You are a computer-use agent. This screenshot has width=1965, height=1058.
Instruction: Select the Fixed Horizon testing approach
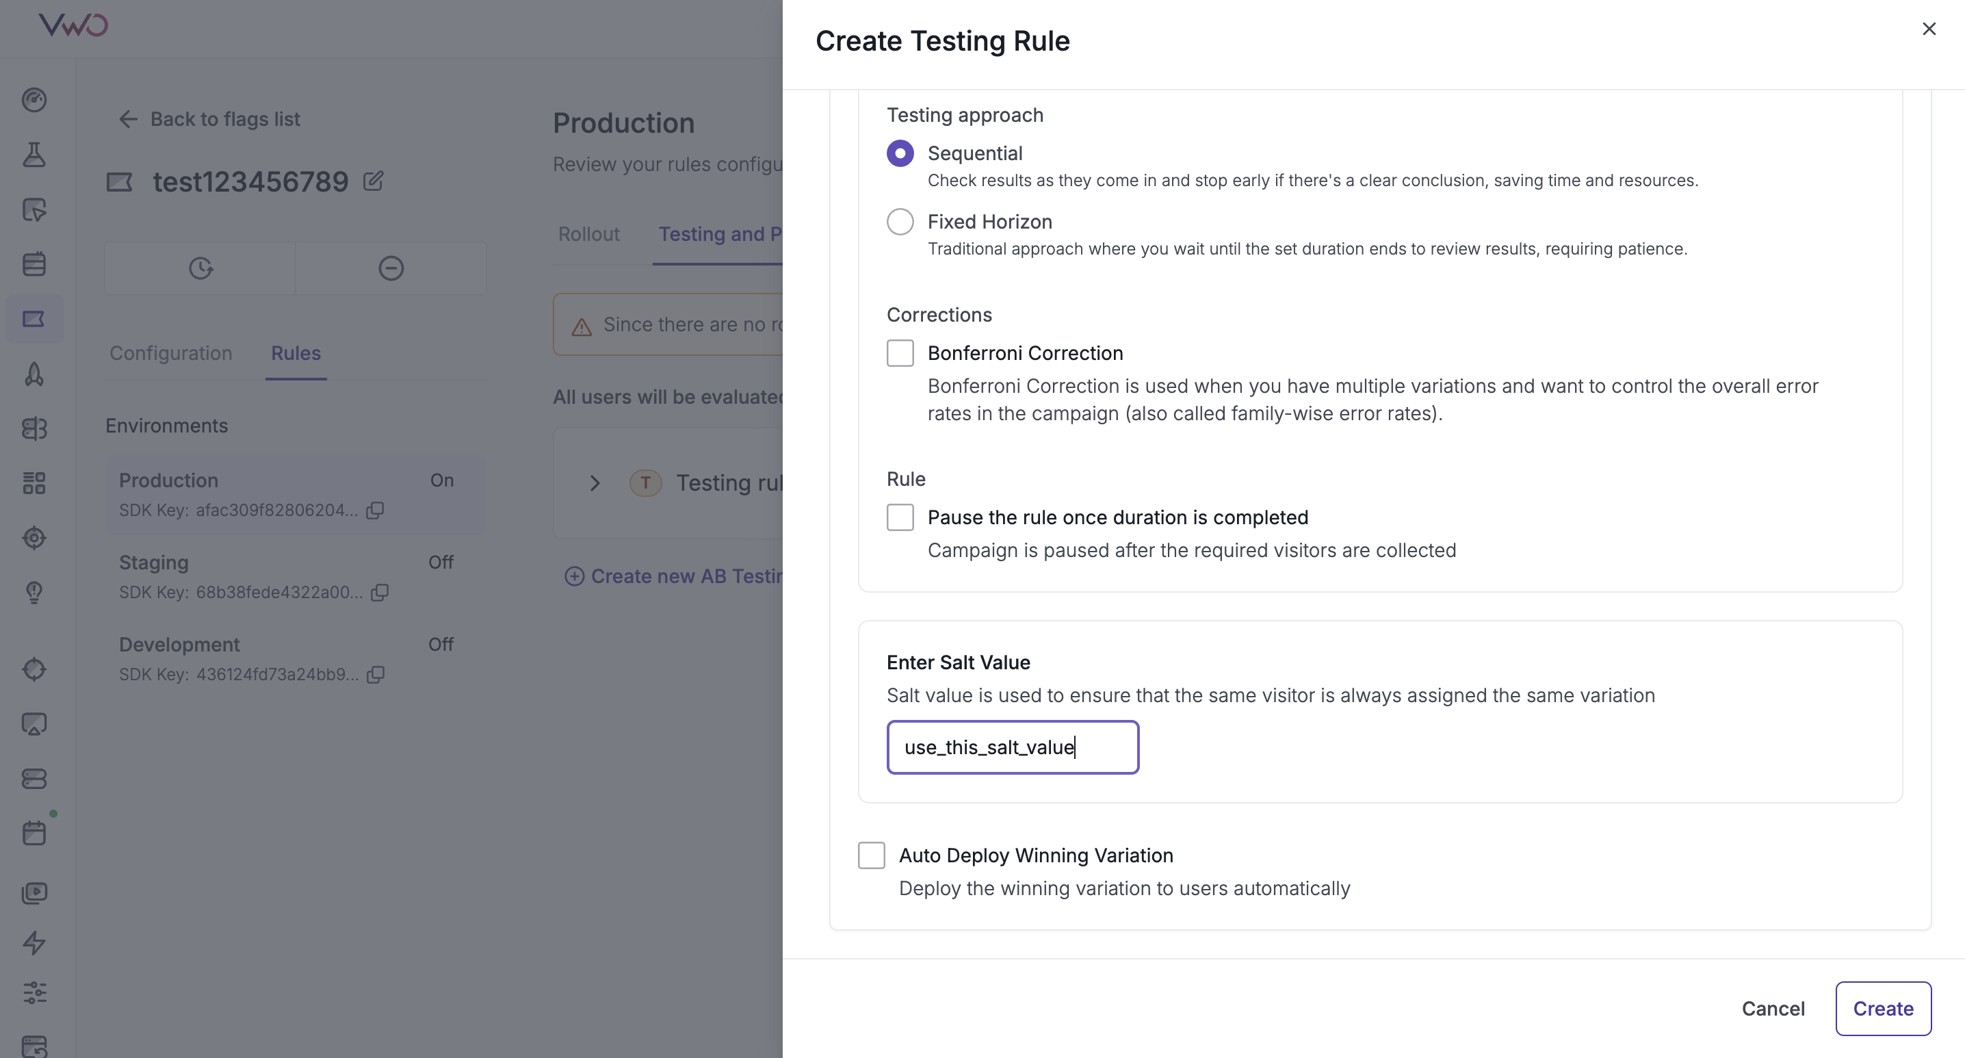click(x=900, y=222)
